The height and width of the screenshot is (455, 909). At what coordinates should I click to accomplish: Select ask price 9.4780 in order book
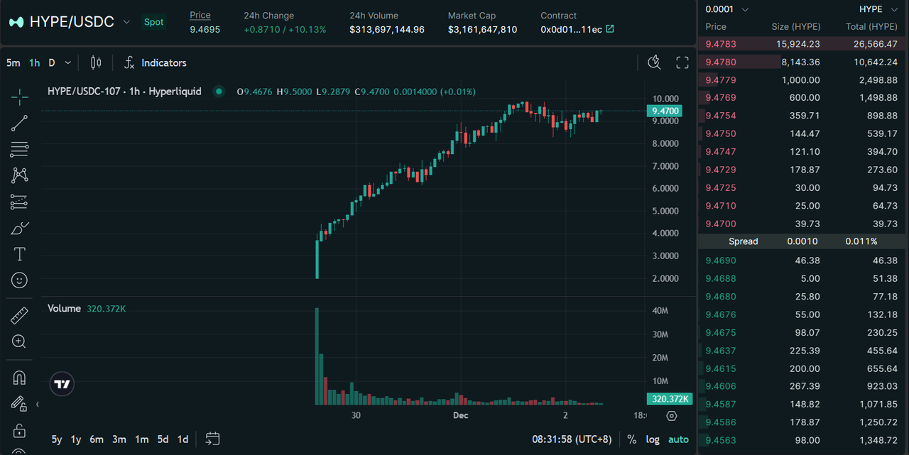[721, 62]
